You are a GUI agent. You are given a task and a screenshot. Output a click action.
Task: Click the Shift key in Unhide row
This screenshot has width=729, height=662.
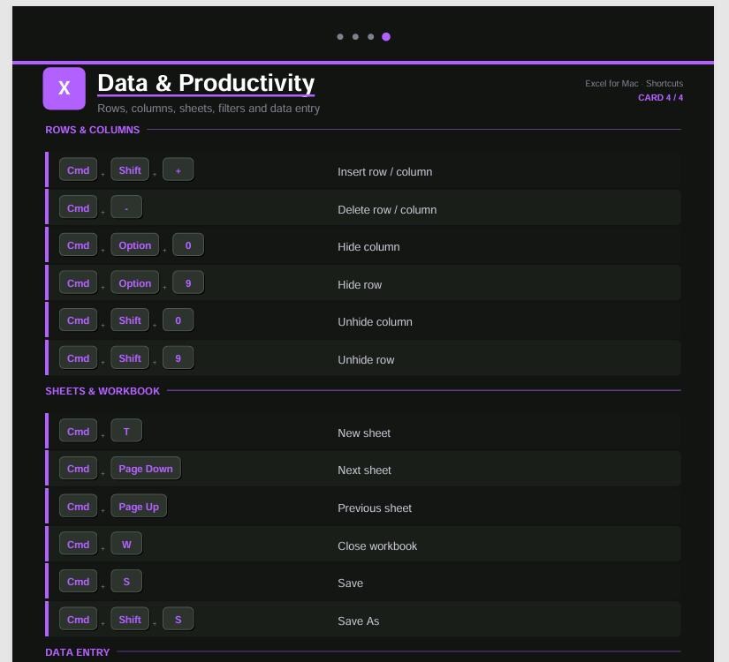130,358
